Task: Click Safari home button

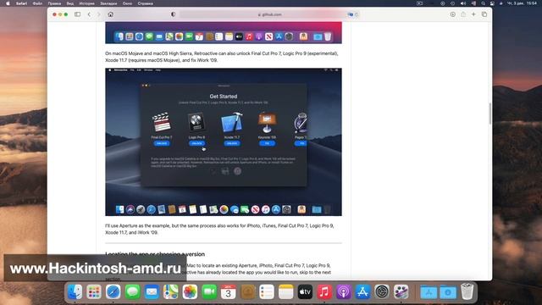Action: pos(111,14)
